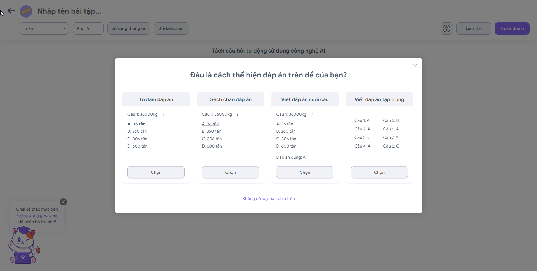Close the answer format dialog

tap(415, 66)
